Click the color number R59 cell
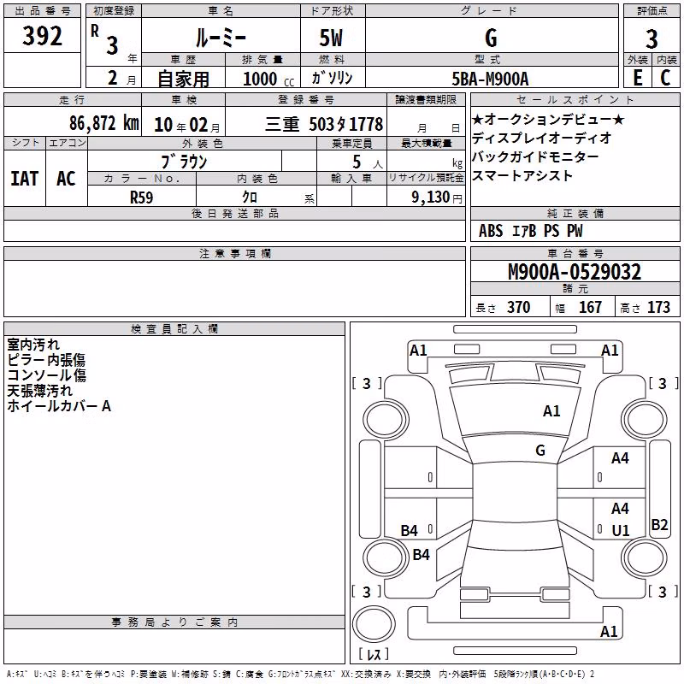Viewport: 684px width, 684px height. coord(142,198)
